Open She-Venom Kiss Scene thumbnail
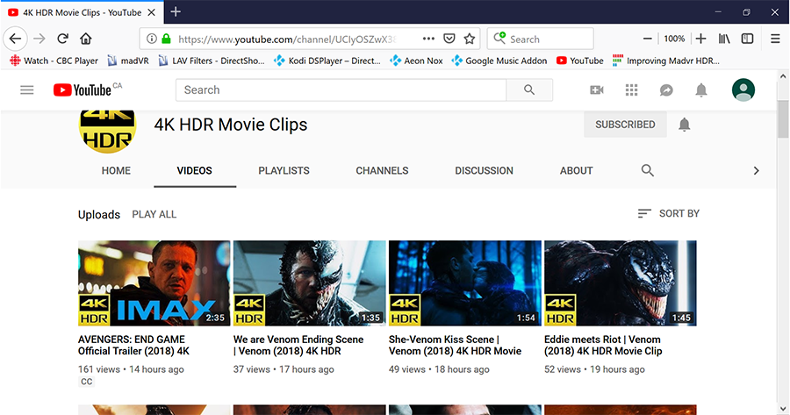 click(x=465, y=283)
